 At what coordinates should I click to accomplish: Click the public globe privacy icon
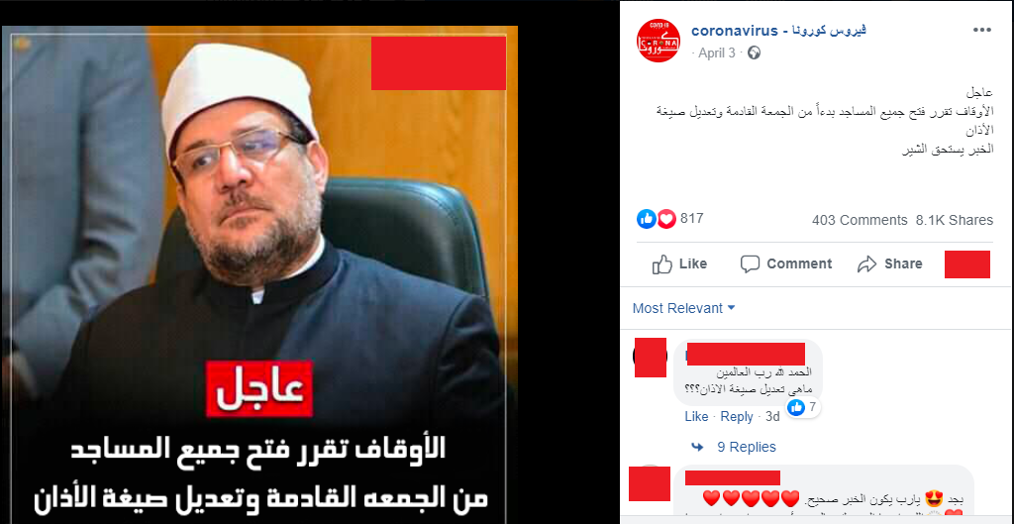coord(754,53)
